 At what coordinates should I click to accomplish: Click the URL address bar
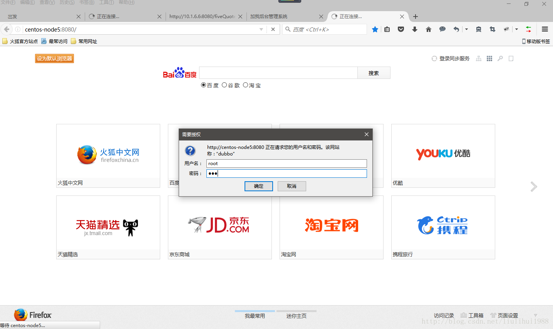(x=141, y=29)
